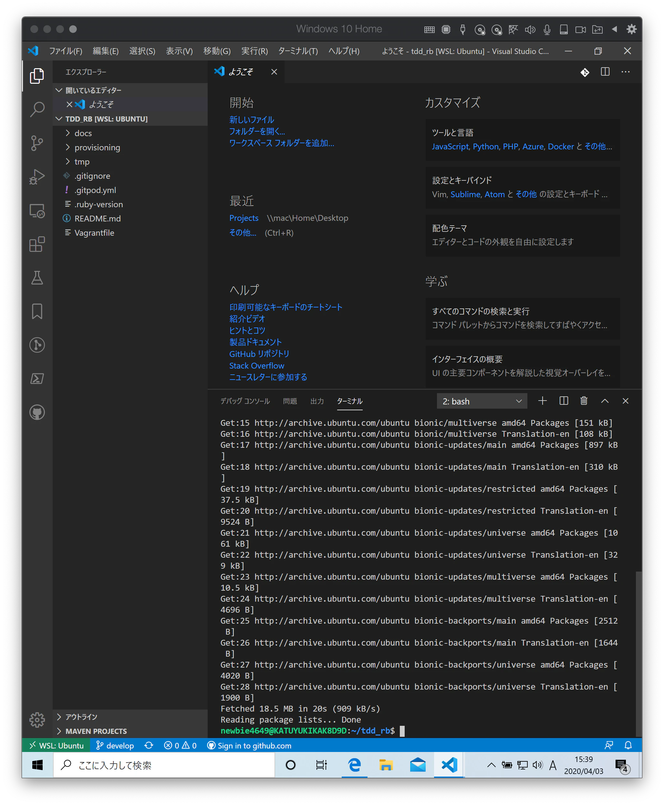Open the GitHub view in activity bar
The height and width of the screenshot is (805, 664).
tap(37, 412)
